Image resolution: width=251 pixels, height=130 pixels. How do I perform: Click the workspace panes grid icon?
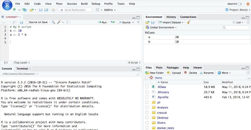pos(98,10)
